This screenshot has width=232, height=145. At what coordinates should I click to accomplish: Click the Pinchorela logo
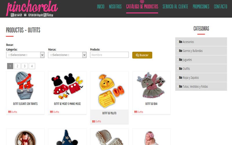[32, 8]
